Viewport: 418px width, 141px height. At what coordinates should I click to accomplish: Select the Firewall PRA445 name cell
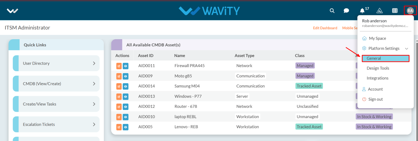190,66
